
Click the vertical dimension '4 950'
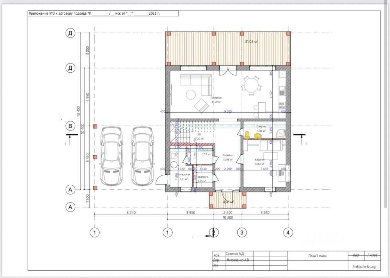[88, 97]
